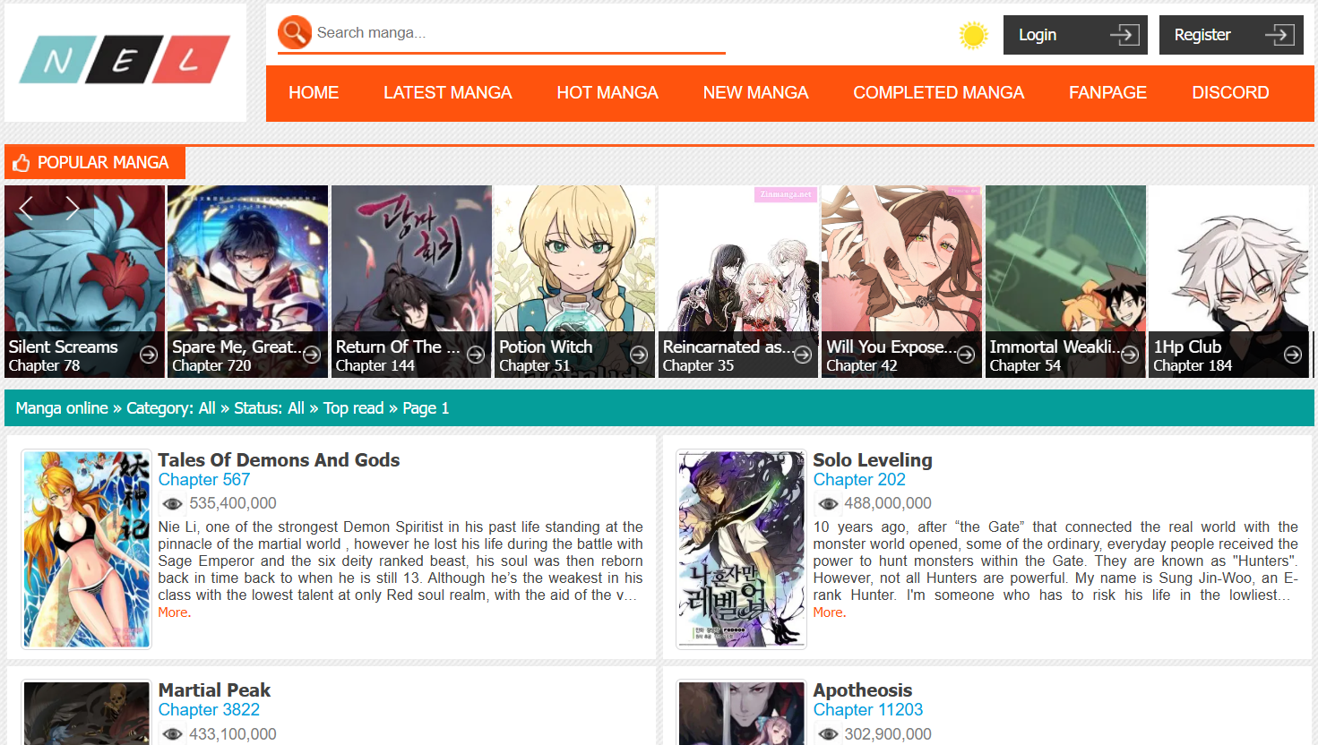The image size is (1318, 745).
Task: Toggle the sun light/dark mode icon
Action: [x=973, y=35]
